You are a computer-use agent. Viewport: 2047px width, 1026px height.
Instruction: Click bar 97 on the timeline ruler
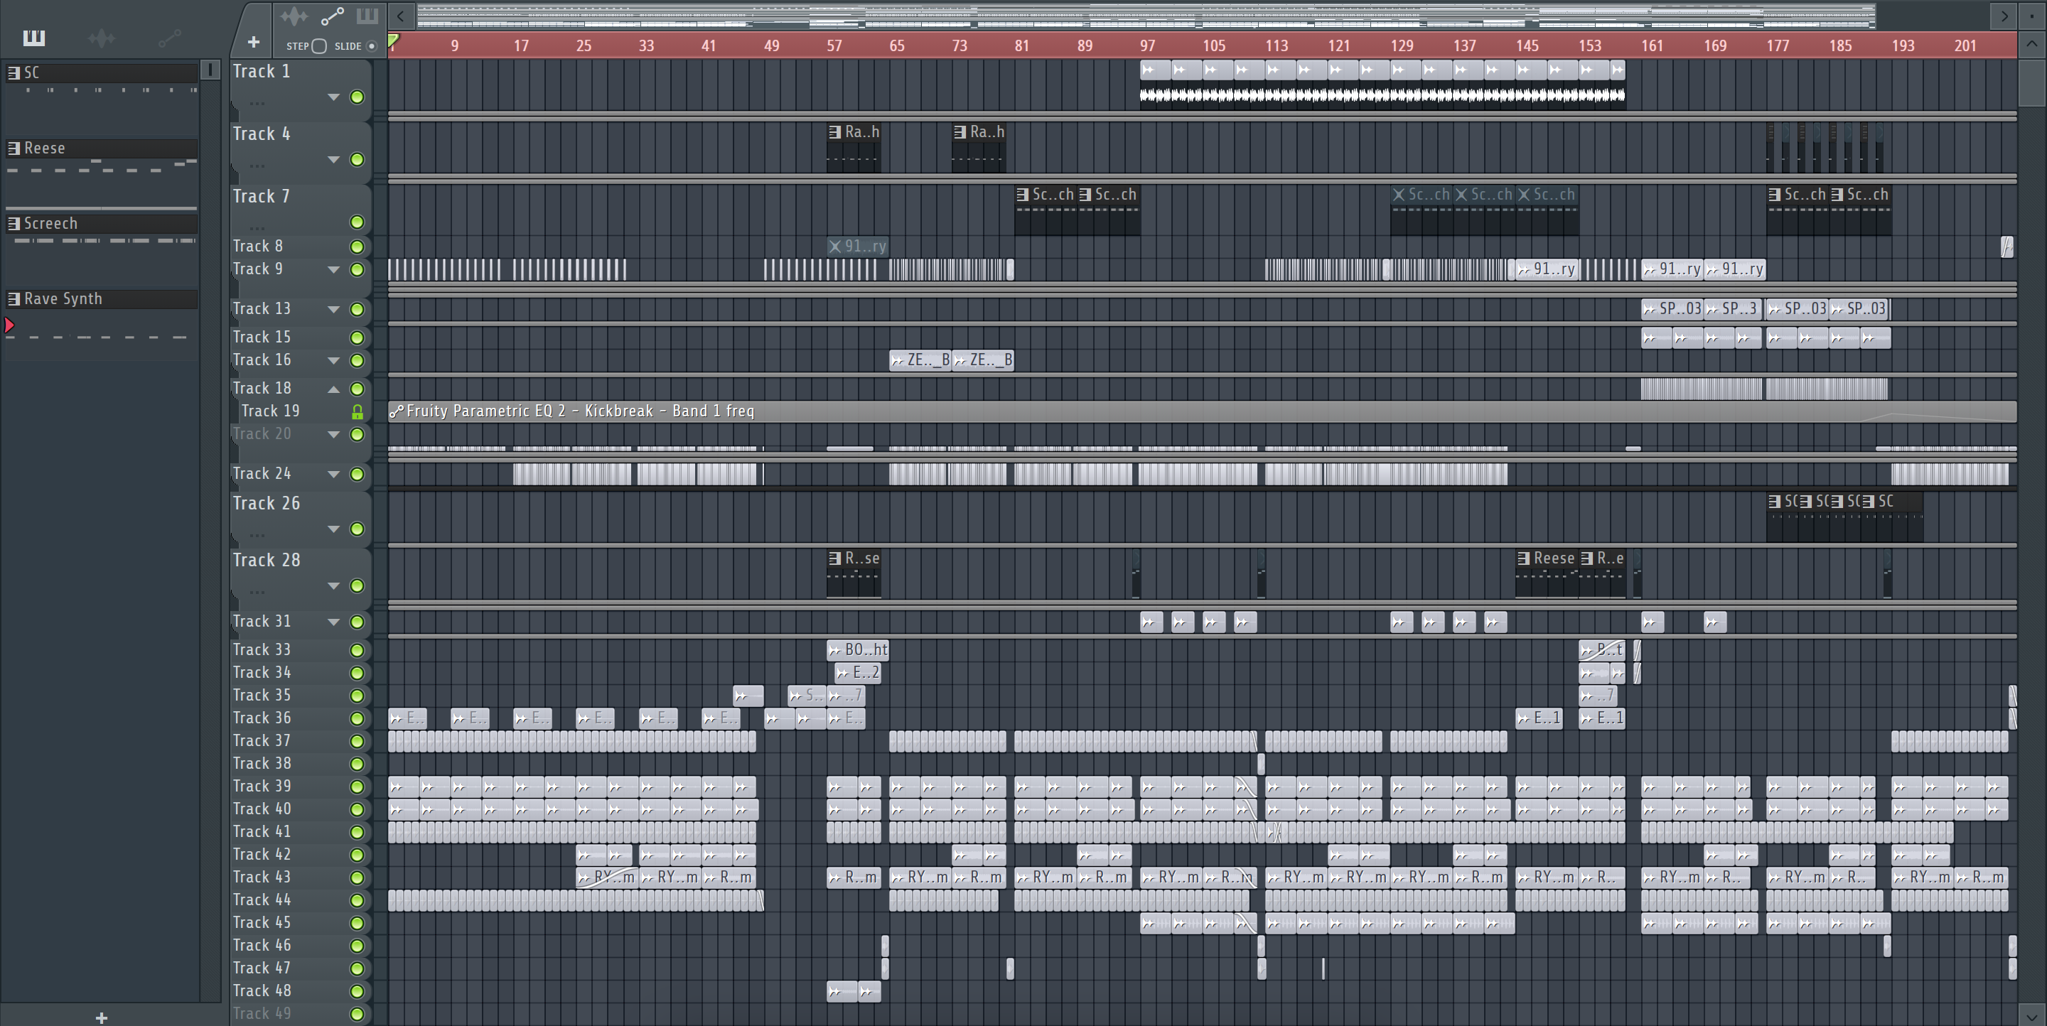1146,46
